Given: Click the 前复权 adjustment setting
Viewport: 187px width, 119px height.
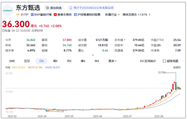Looking at the screenshot, I should (177, 68).
